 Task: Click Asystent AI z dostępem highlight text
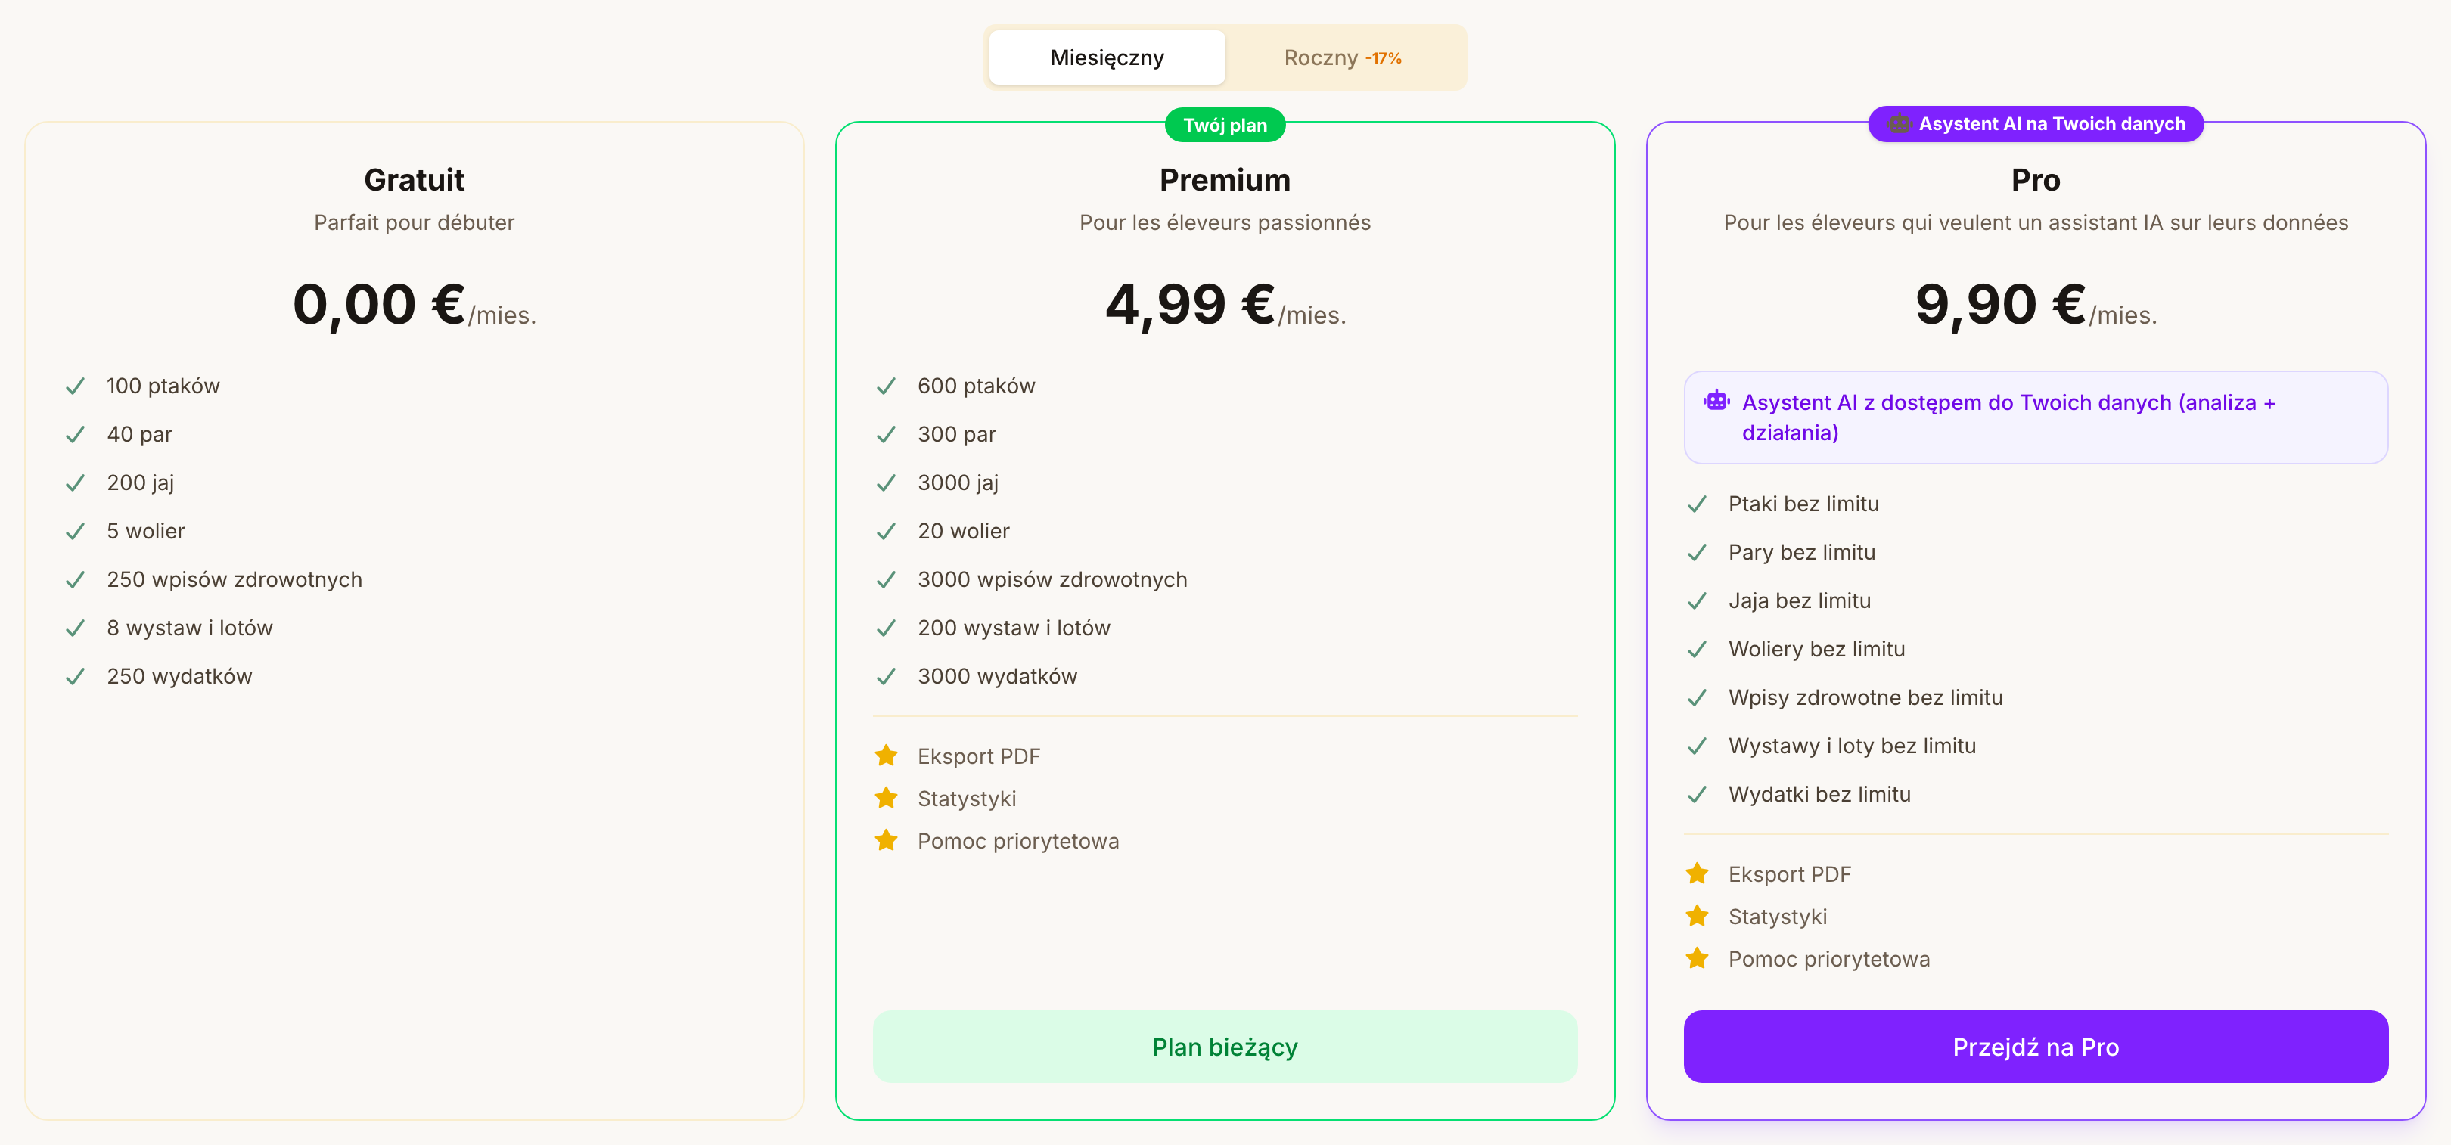[x=2008, y=417]
